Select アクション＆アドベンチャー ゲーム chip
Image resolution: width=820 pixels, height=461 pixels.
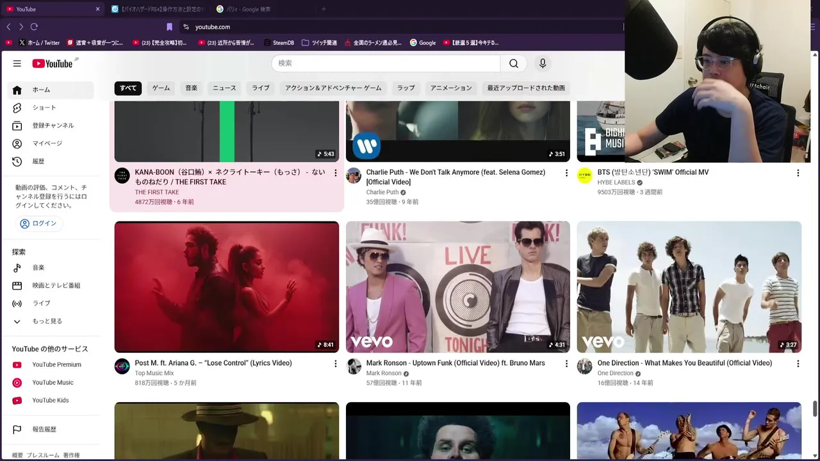click(333, 88)
